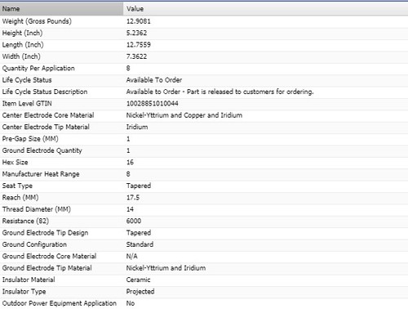Click the Center Electrode Core Material row
The width and height of the screenshot is (408, 309).
[x=204, y=115]
